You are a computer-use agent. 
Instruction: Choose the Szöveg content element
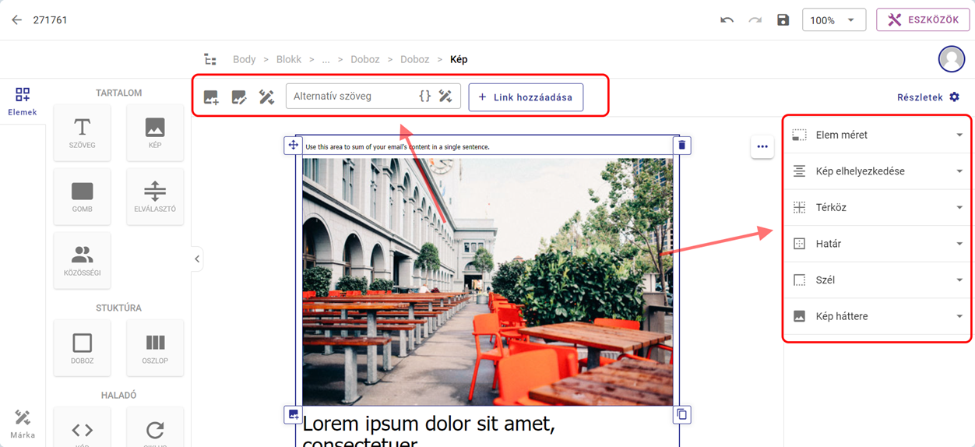click(83, 133)
